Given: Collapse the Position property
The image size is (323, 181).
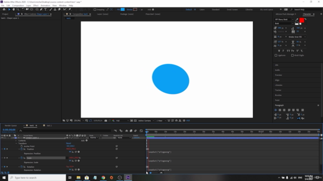Looking at the screenshot, I should tap(19, 149).
